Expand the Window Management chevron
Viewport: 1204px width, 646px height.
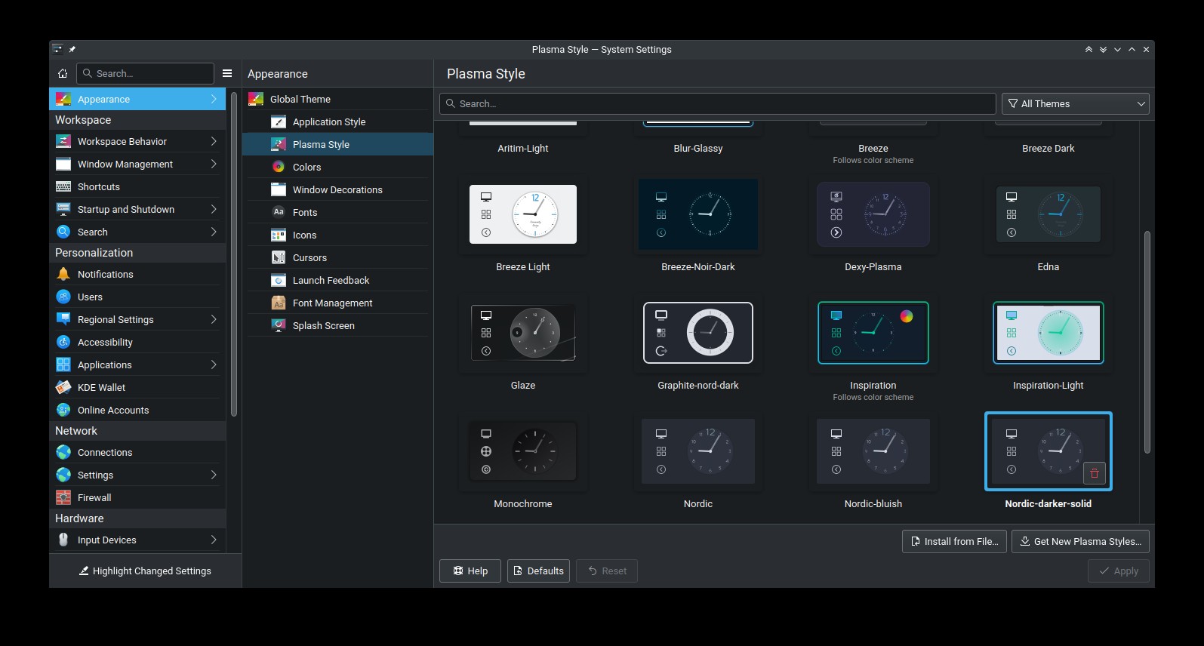[214, 164]
